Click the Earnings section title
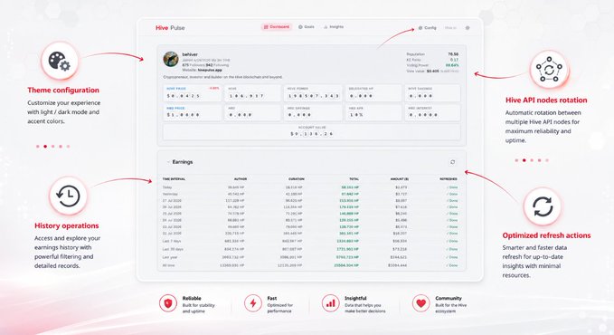The width and height of the screenshot is (614, 335). (x=183, y=162)
